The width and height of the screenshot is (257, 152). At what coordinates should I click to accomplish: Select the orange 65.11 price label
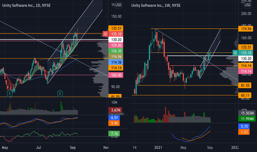tap(245, 95)
